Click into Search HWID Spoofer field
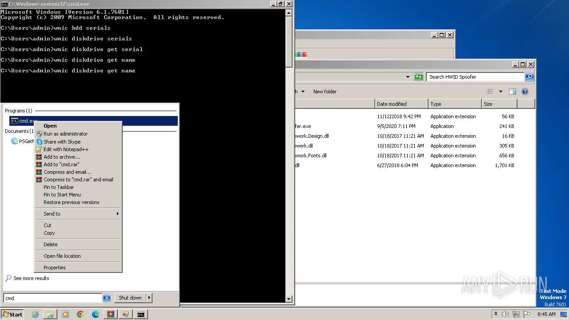The height and width of the screenshot is (320, 569). coord(476,77)
